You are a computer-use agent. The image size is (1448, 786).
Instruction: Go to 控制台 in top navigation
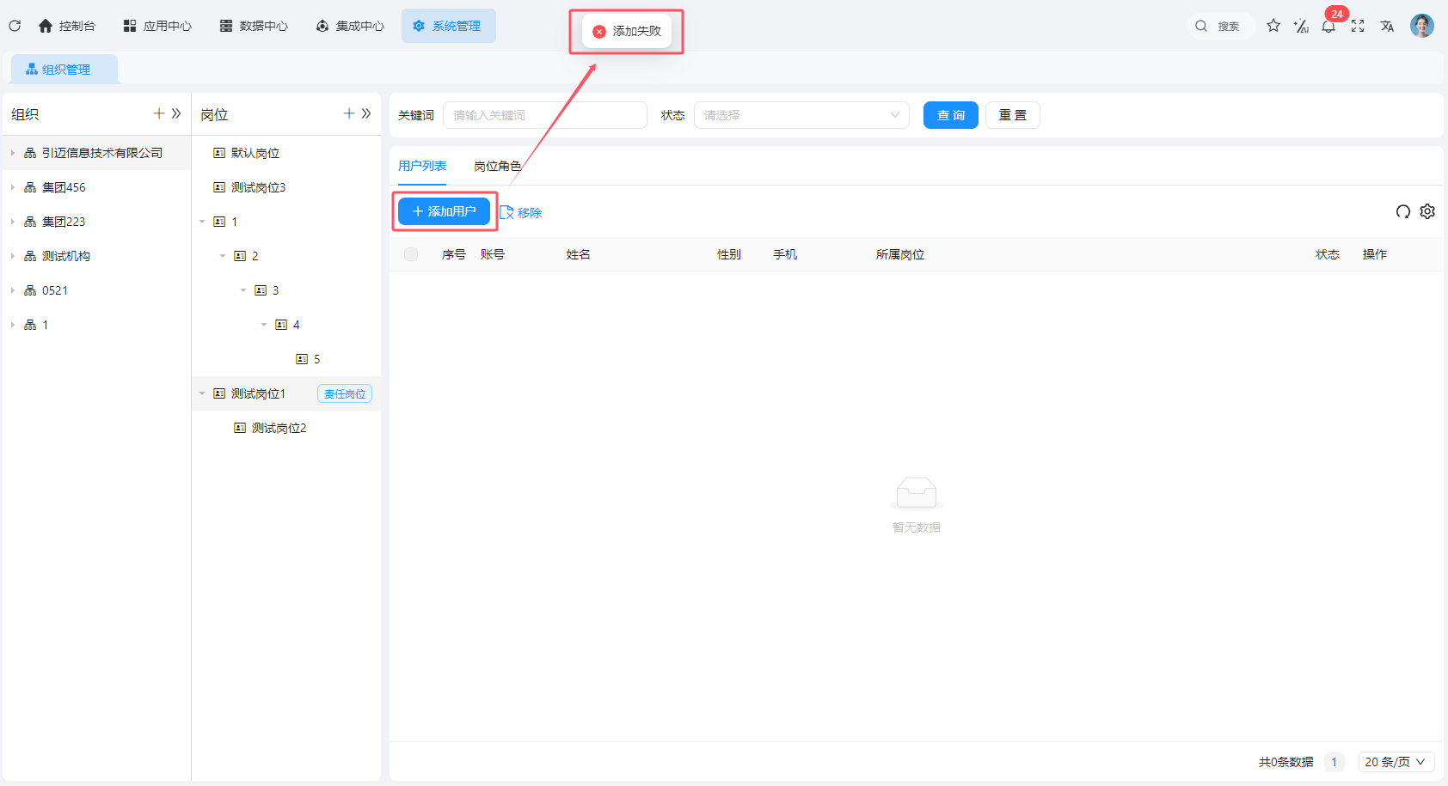coord(67,26)
